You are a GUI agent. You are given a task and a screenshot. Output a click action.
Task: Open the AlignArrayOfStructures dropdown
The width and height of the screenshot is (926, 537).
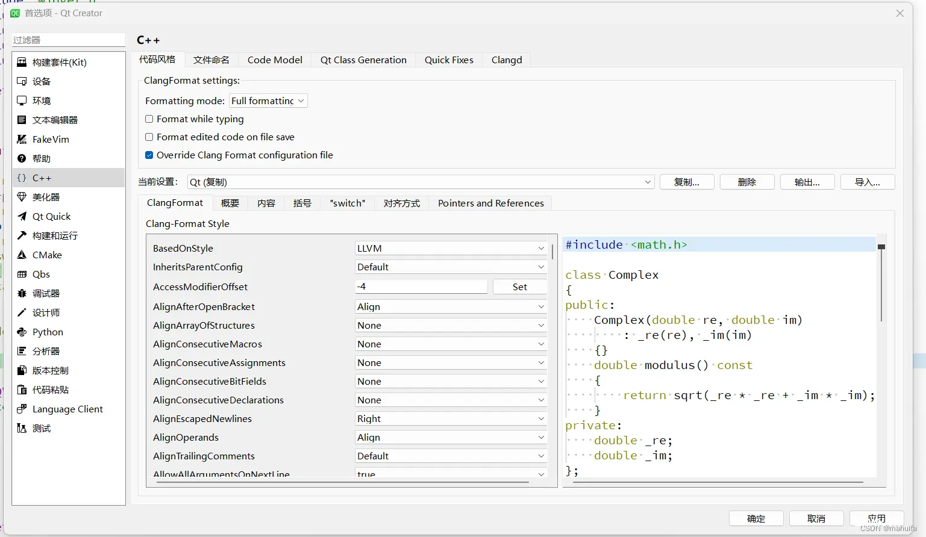(451, 325)
